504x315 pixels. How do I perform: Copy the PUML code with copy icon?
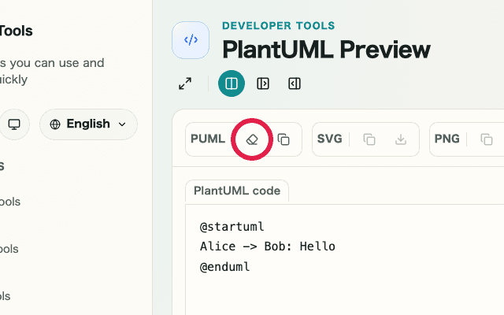(283, 139)
